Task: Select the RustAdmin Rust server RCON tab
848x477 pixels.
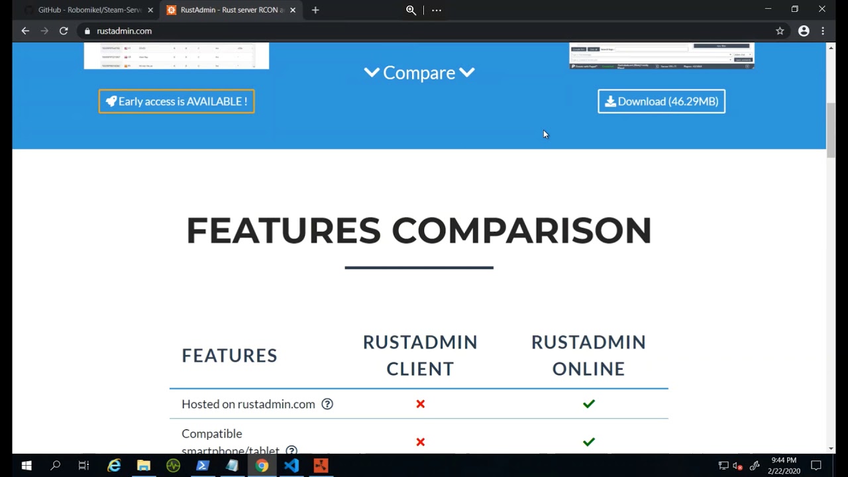Action: [x=230, y=10]
